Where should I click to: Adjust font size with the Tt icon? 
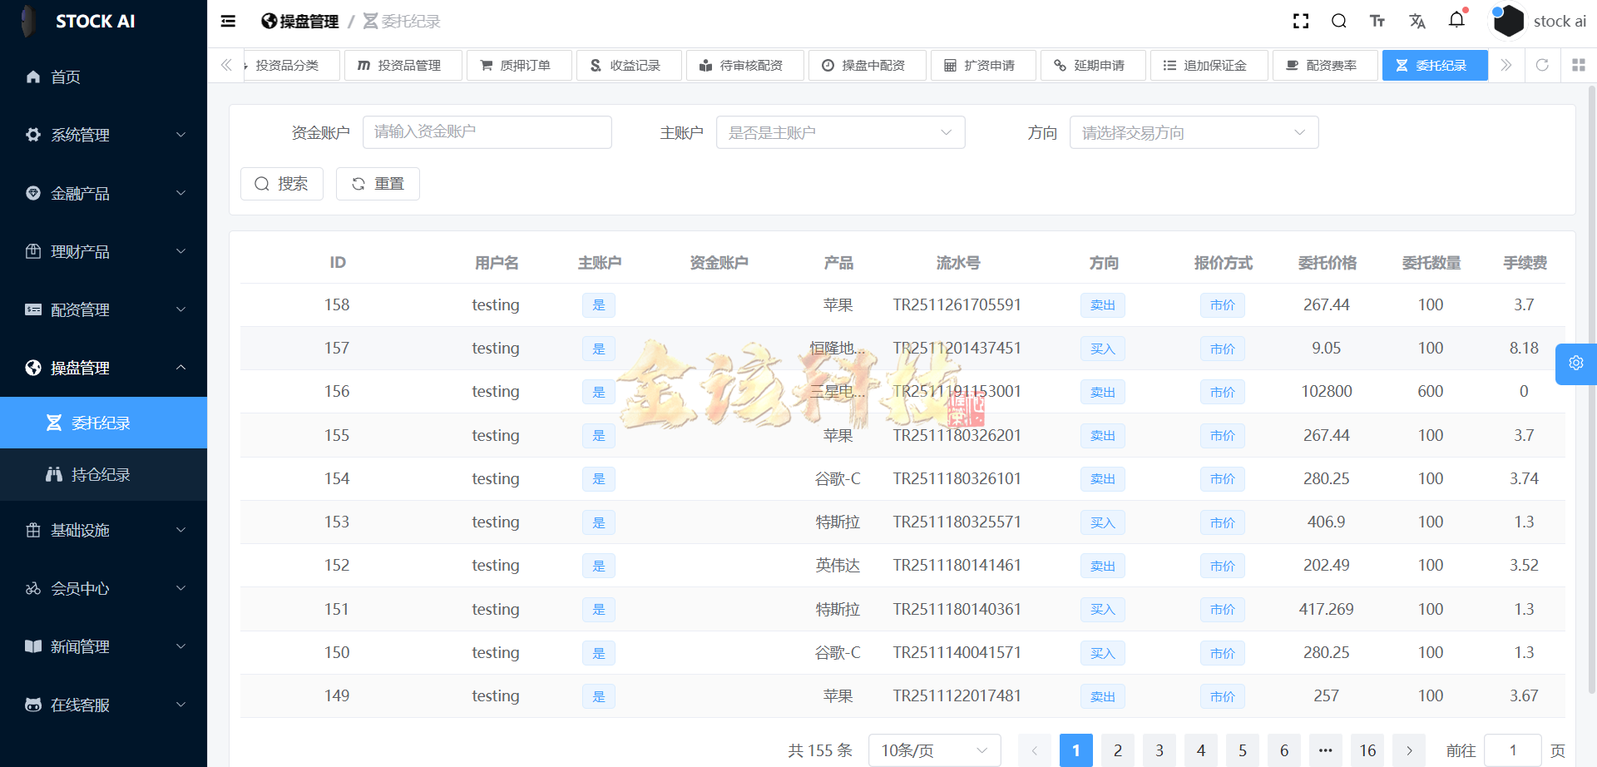(1378, 21)
